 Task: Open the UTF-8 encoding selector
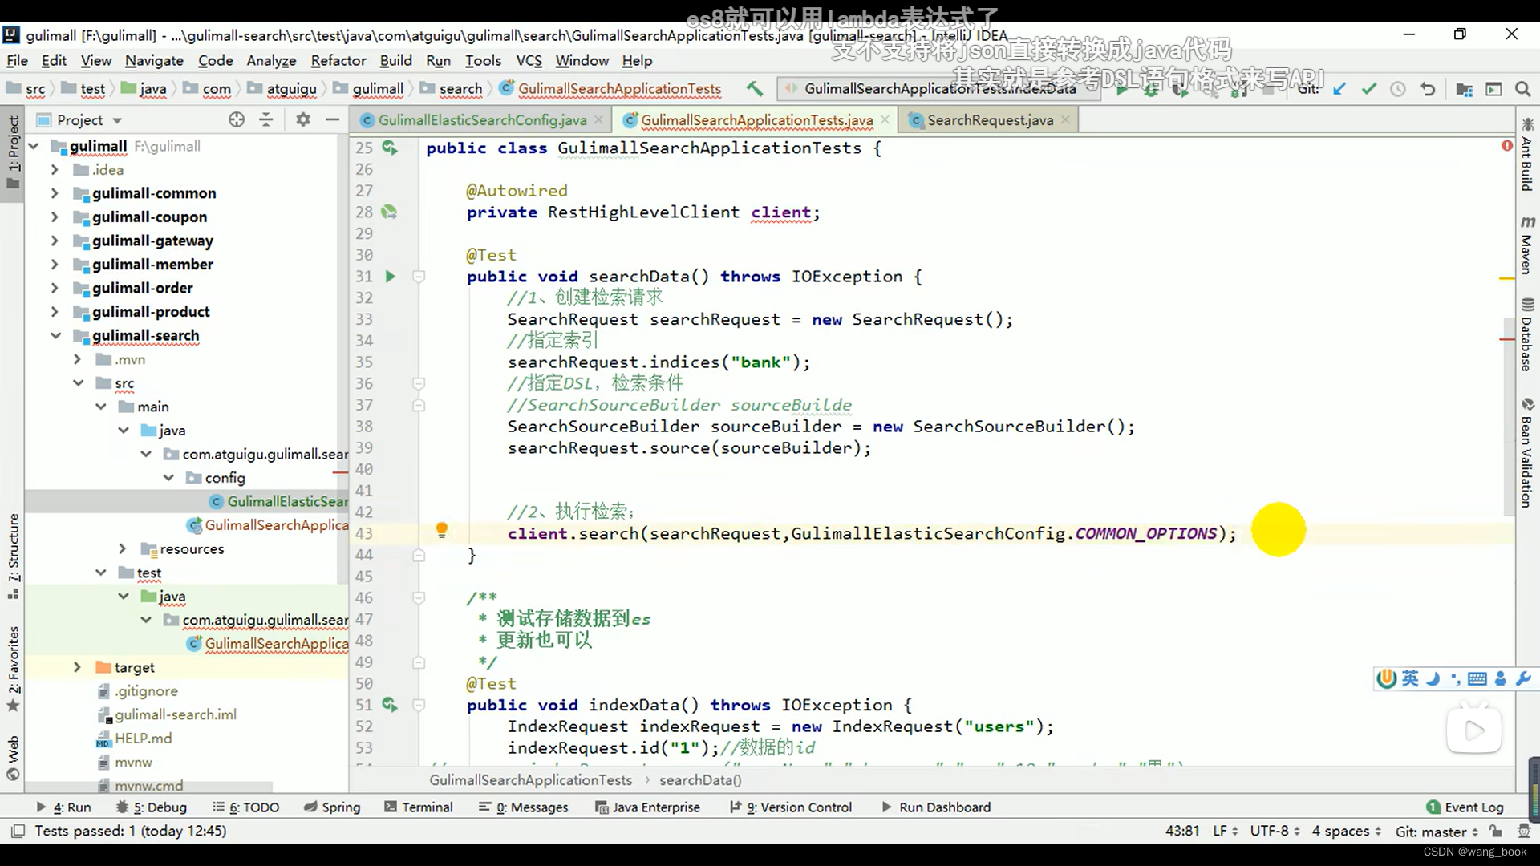(x=1275, y=831)
